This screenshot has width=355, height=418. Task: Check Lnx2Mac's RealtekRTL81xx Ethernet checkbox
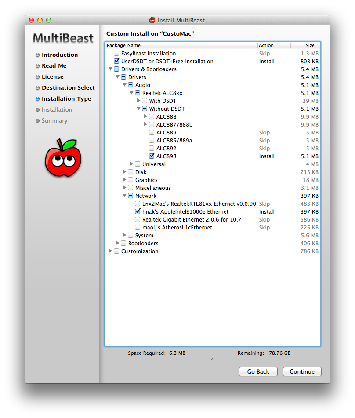point(138,204)
